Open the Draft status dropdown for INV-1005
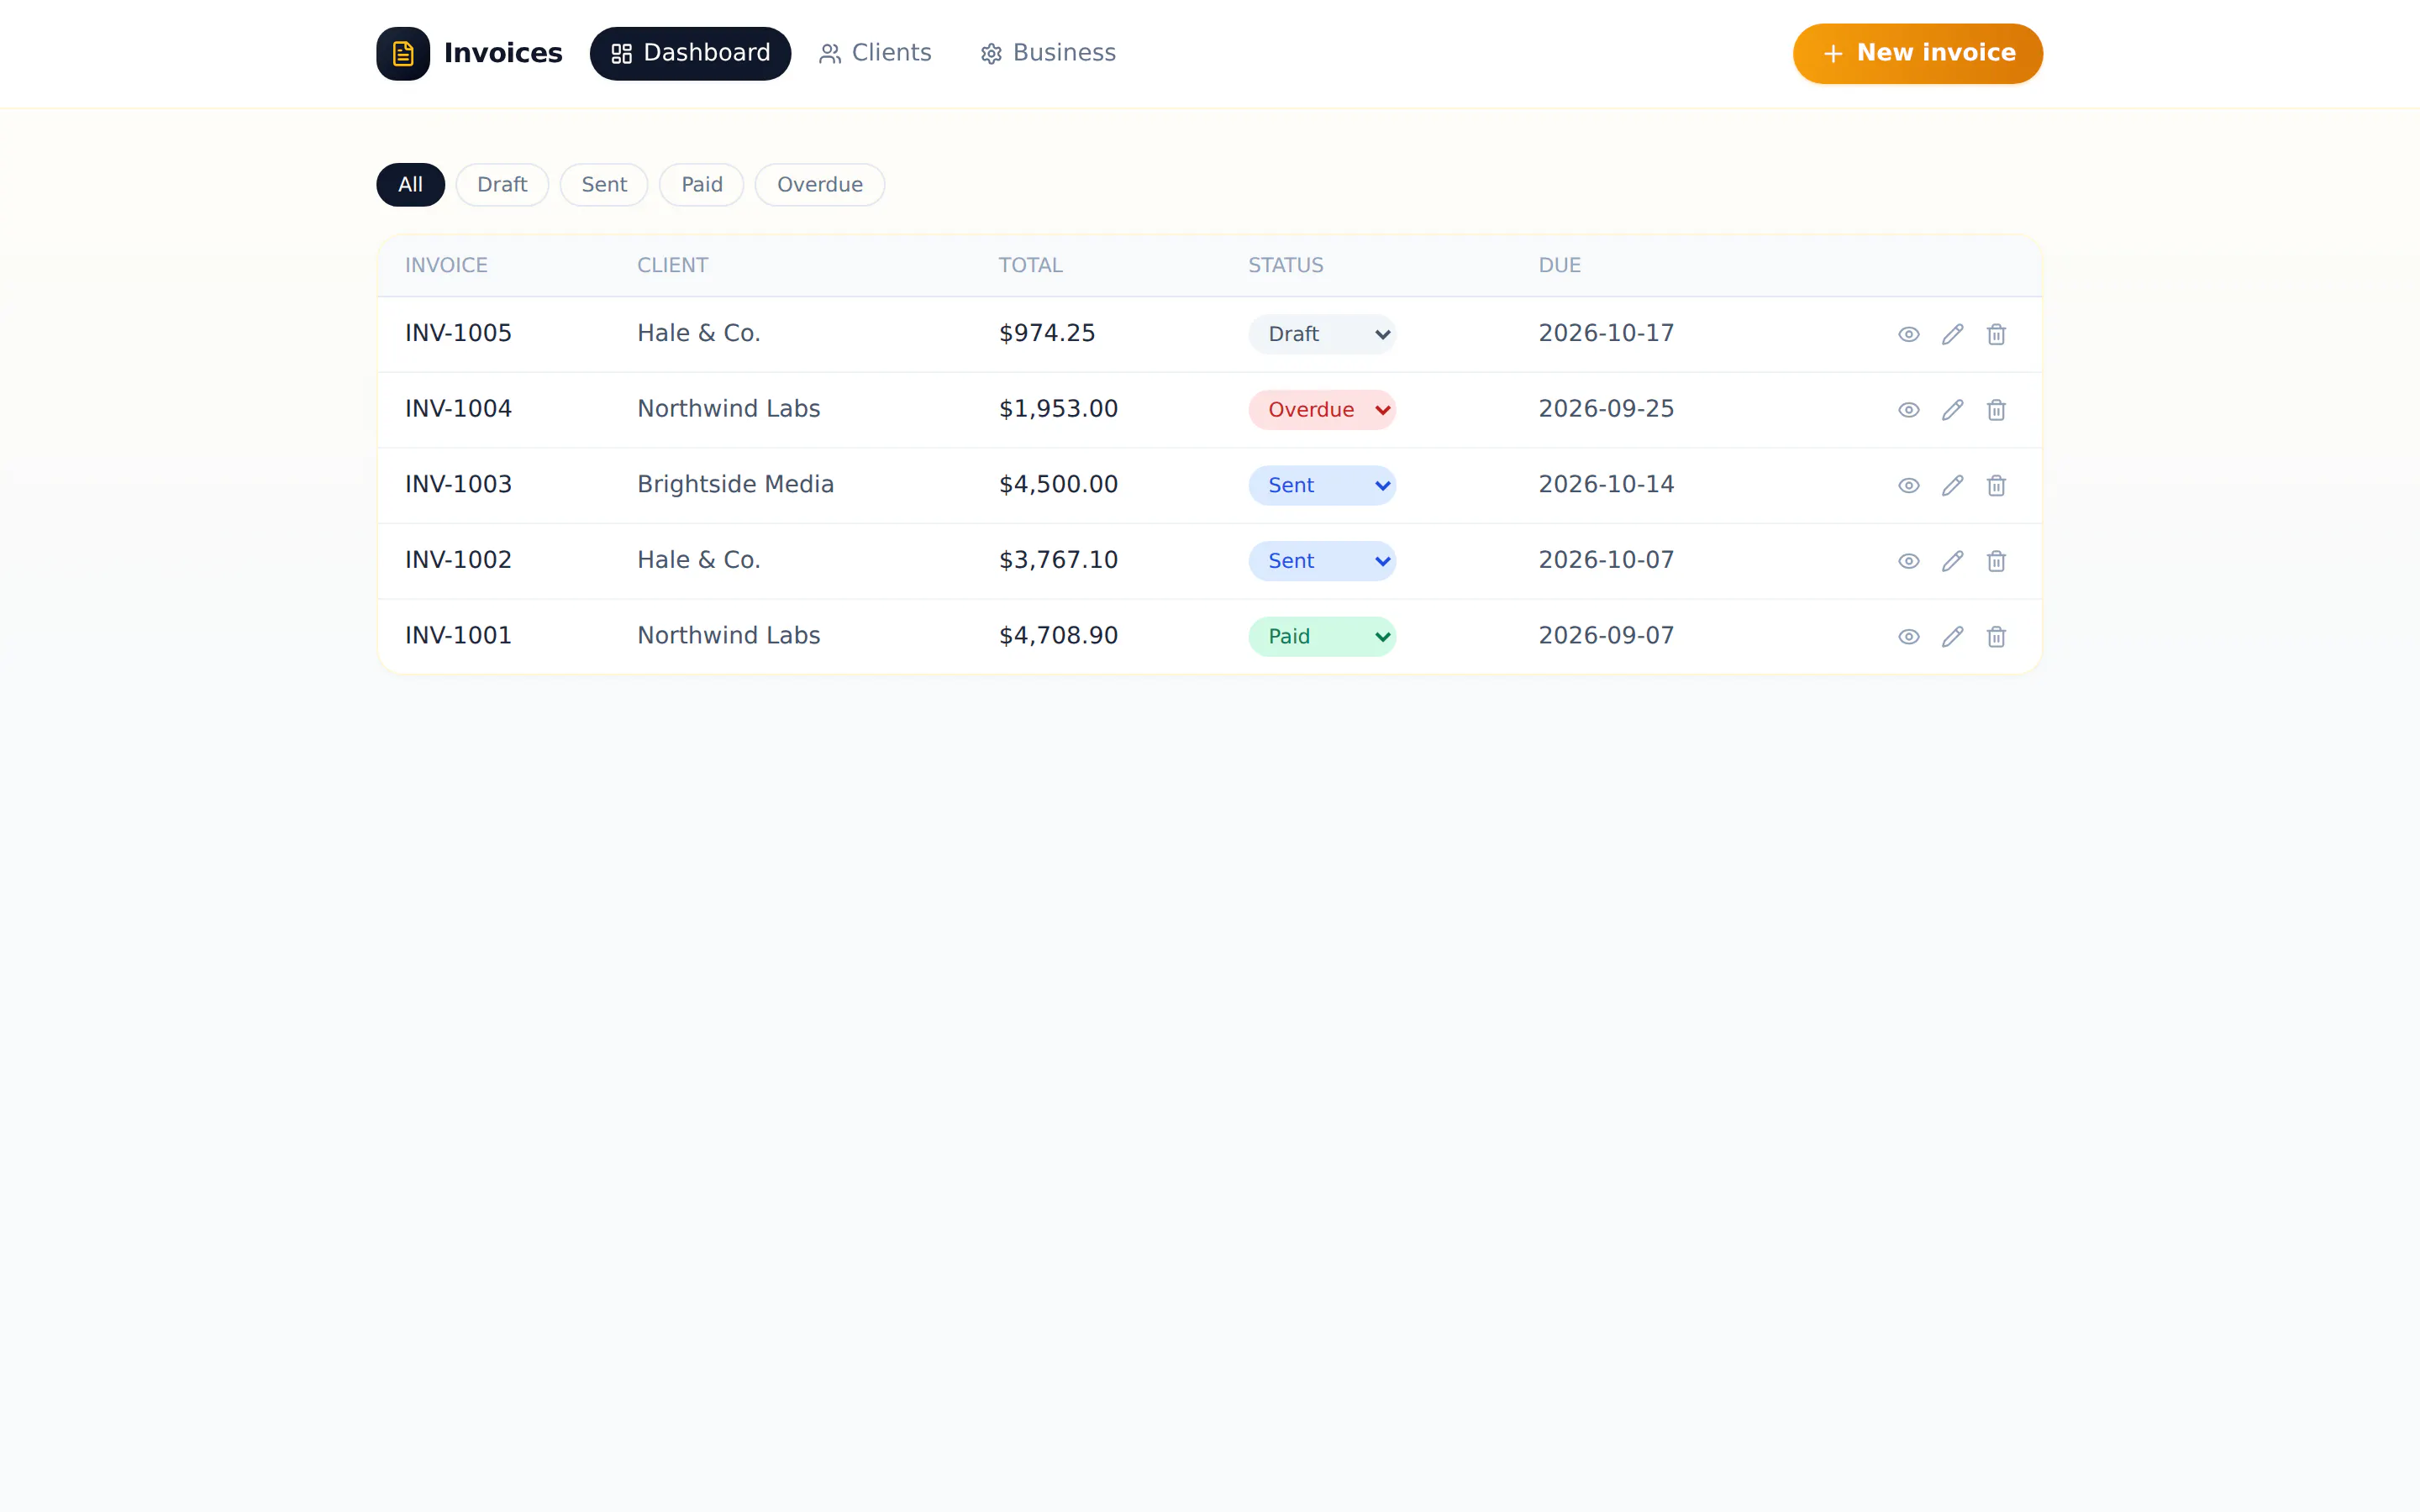 (x=1321, y=334)
